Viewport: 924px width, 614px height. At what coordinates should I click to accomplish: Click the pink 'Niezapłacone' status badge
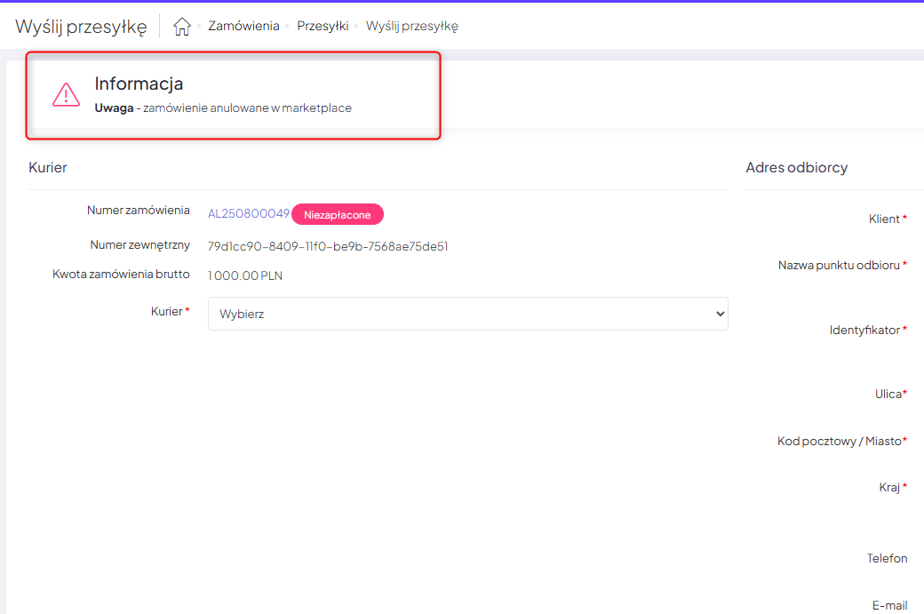pyautogui.click(x=338, y=214)
